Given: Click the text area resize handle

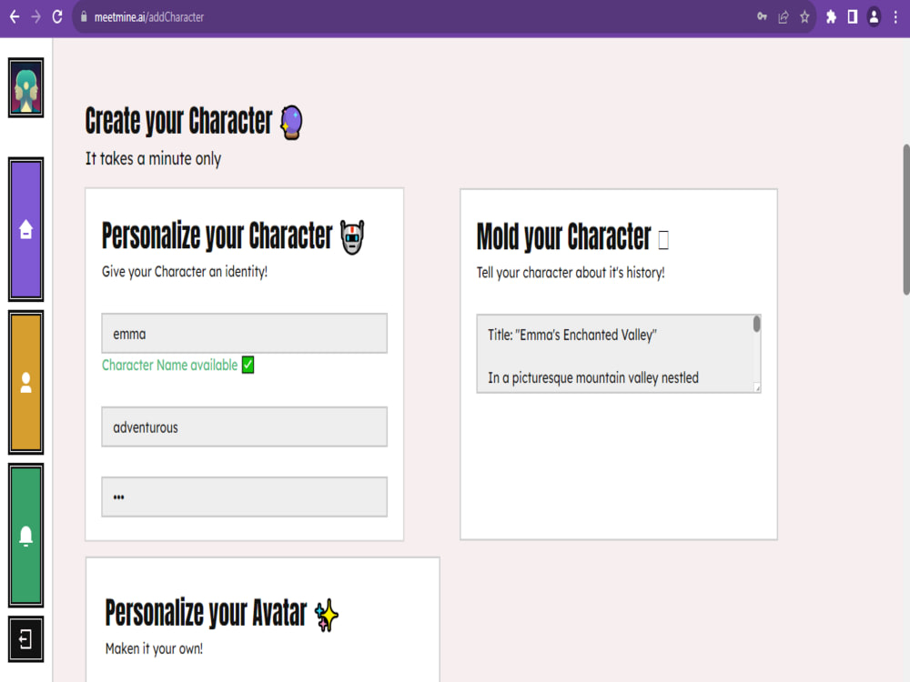Looking at the screenshot, I should click(x=757, y=388).
